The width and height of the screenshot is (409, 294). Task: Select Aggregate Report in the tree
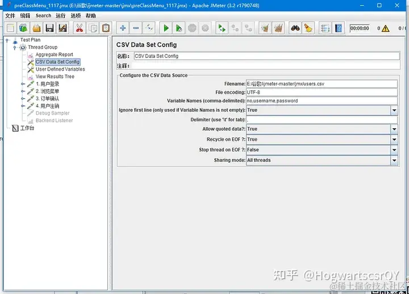(x=55, y=54)
